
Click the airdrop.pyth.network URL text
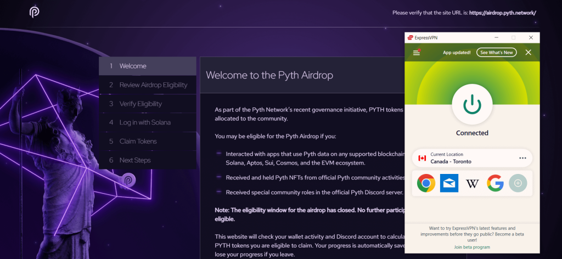tap(503, 13)
